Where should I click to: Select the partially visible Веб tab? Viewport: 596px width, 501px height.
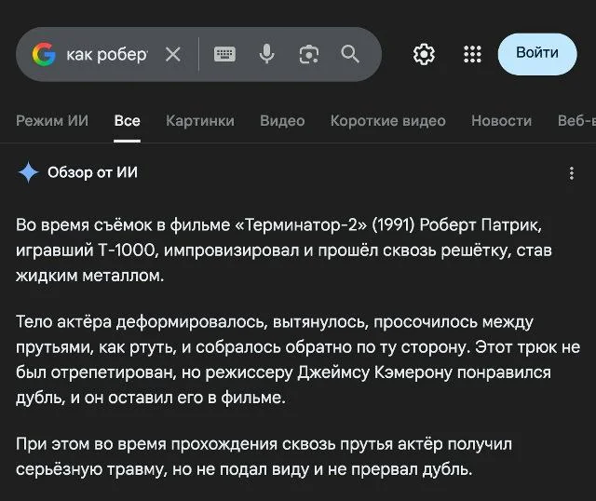pyautogui.click(x=576, y=120)
